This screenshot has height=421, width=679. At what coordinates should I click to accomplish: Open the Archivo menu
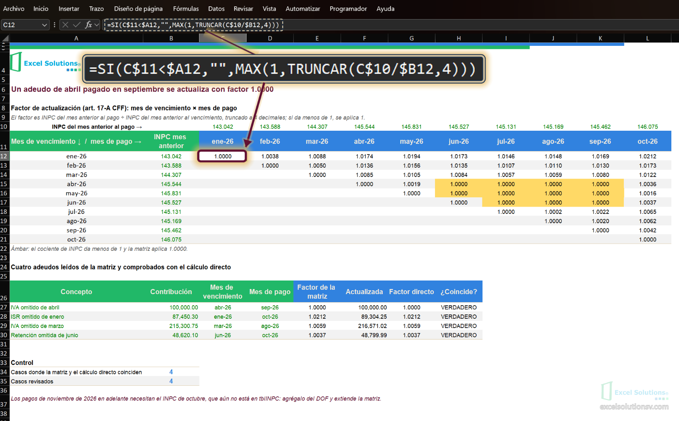[14, 8]
